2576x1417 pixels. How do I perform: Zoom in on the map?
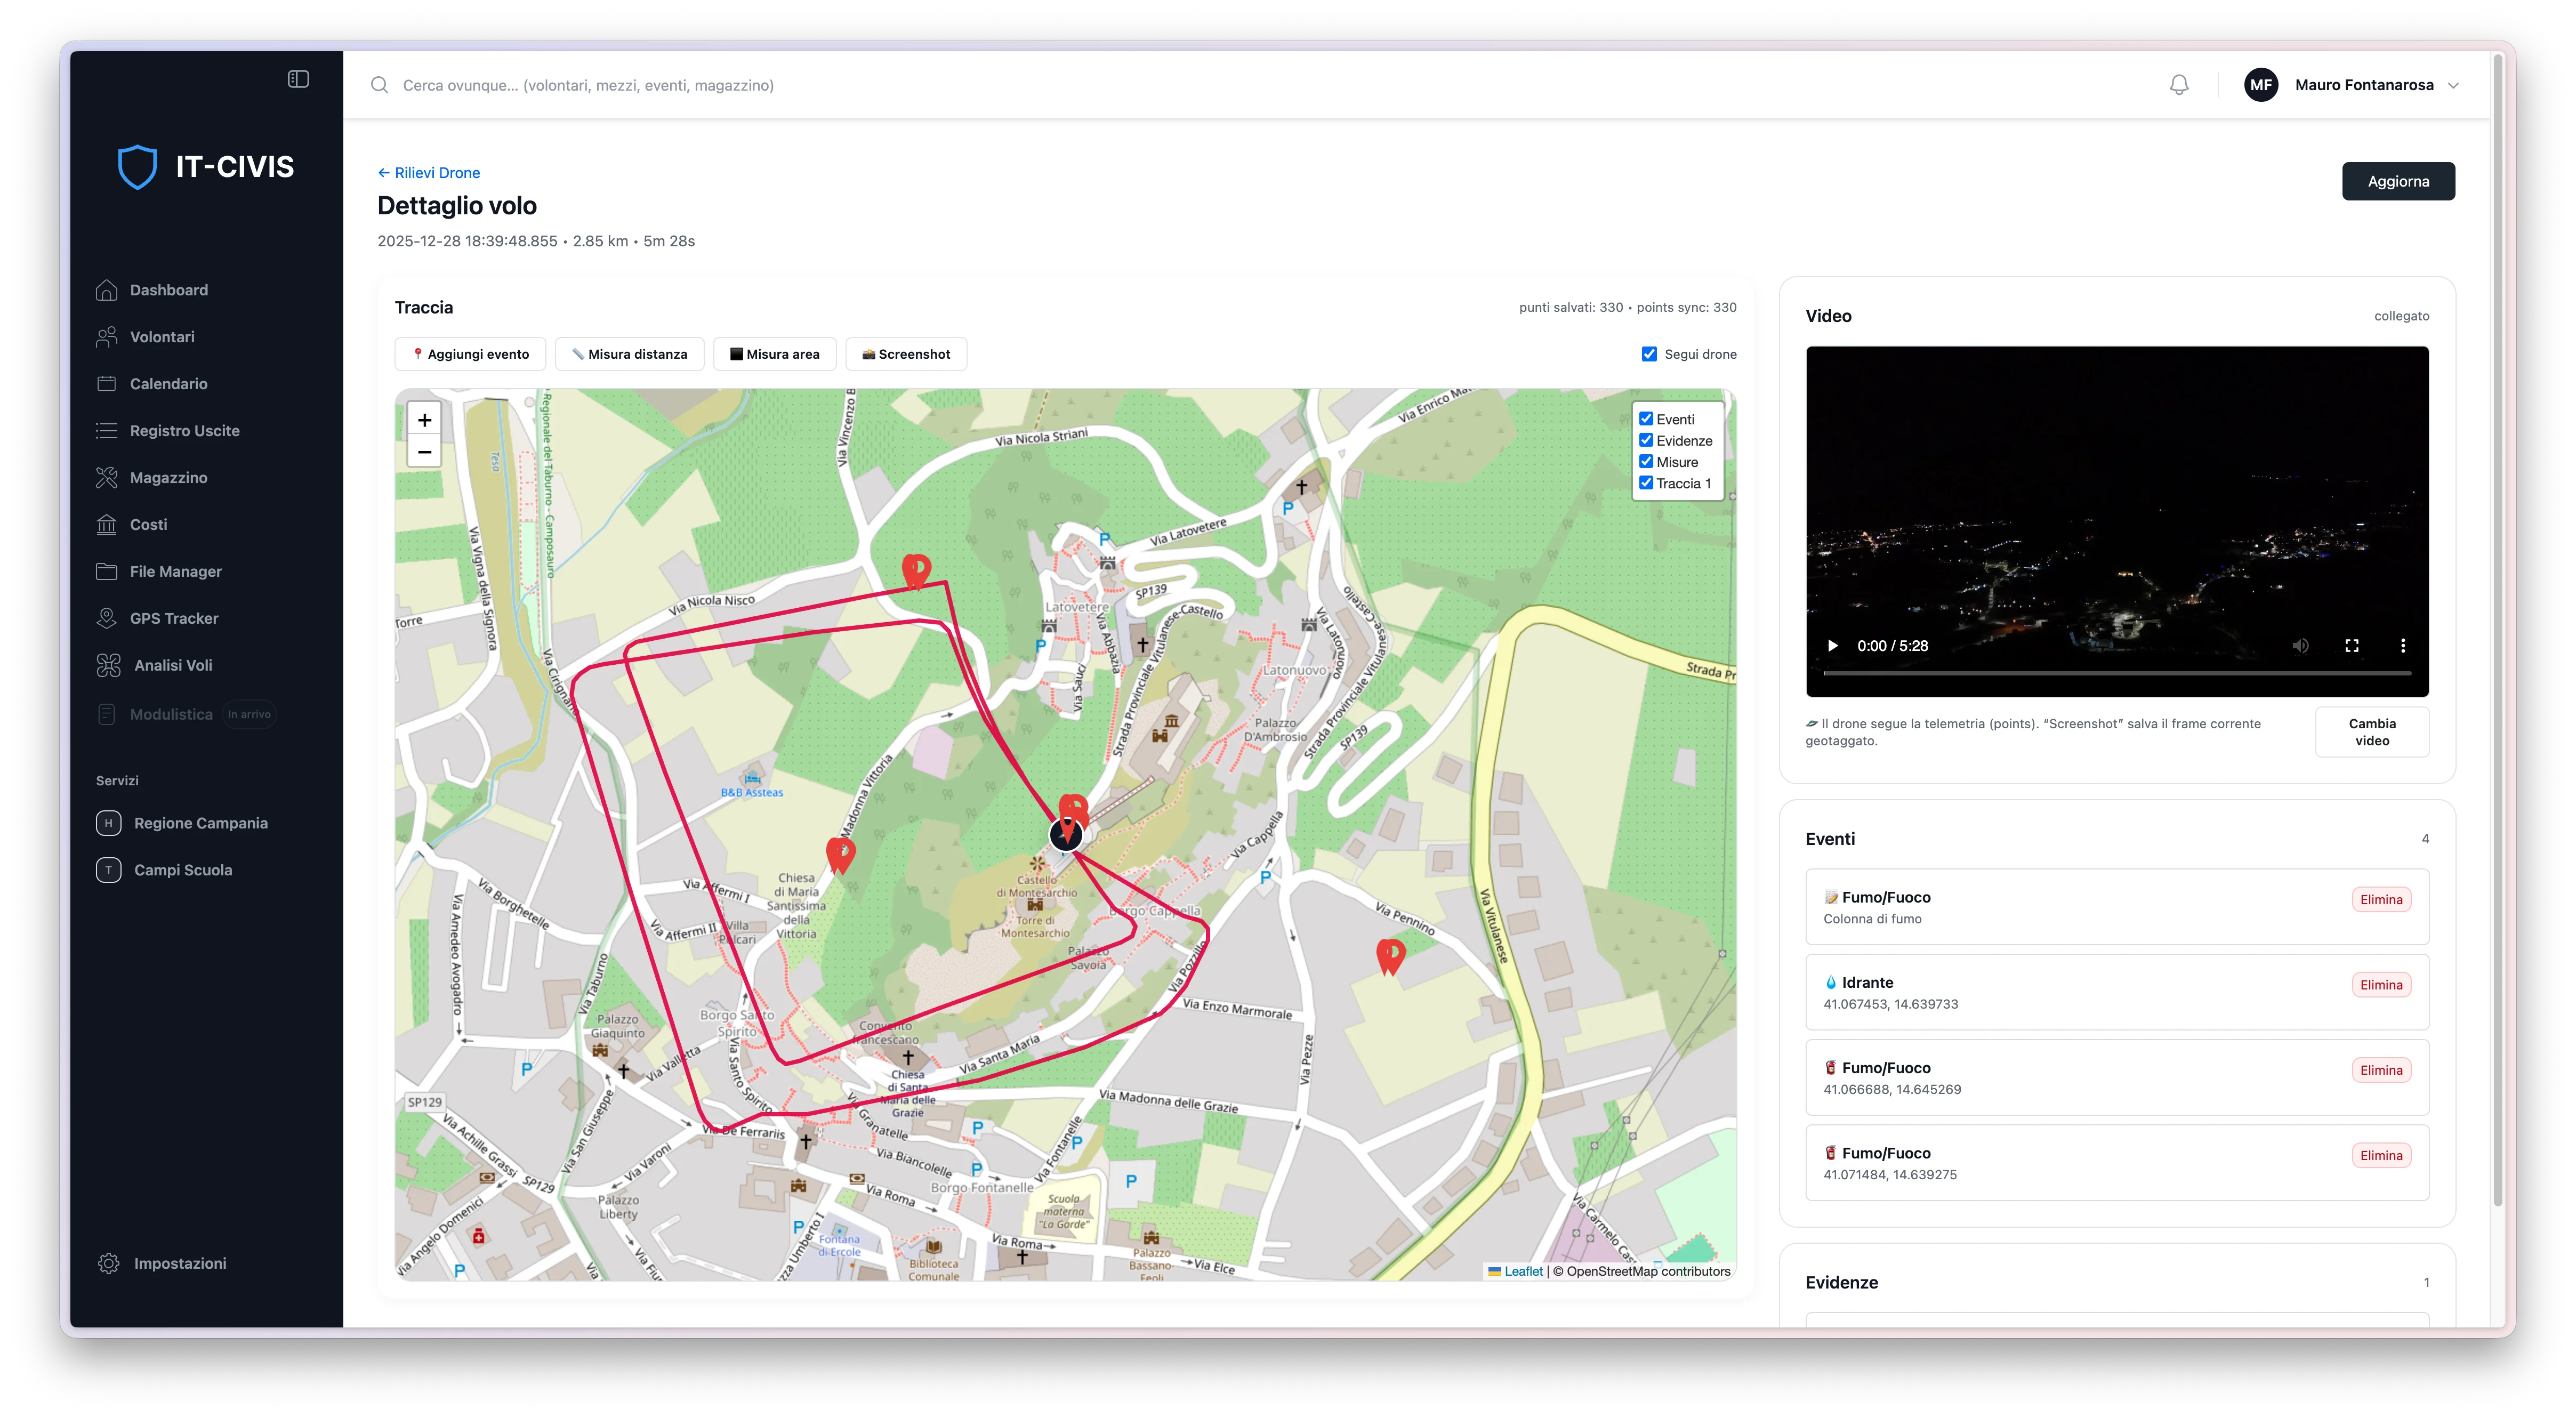(425, 420)
